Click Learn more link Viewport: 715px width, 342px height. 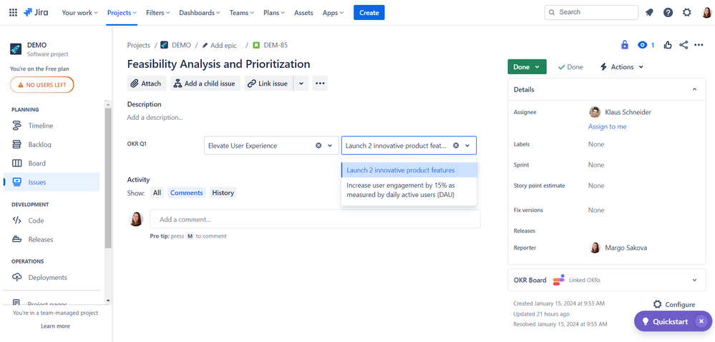point(55,326)
